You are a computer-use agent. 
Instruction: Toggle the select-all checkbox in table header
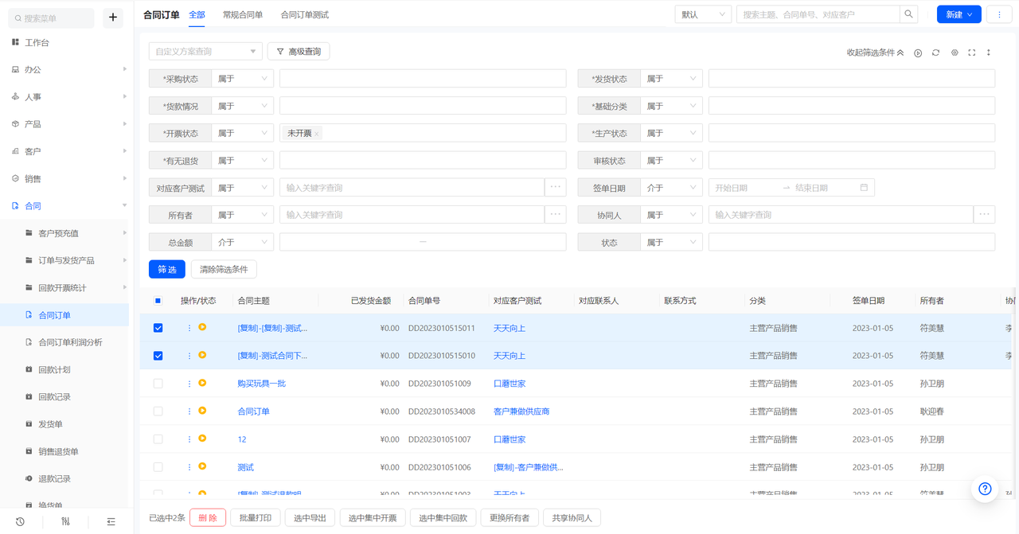point(158,301)
